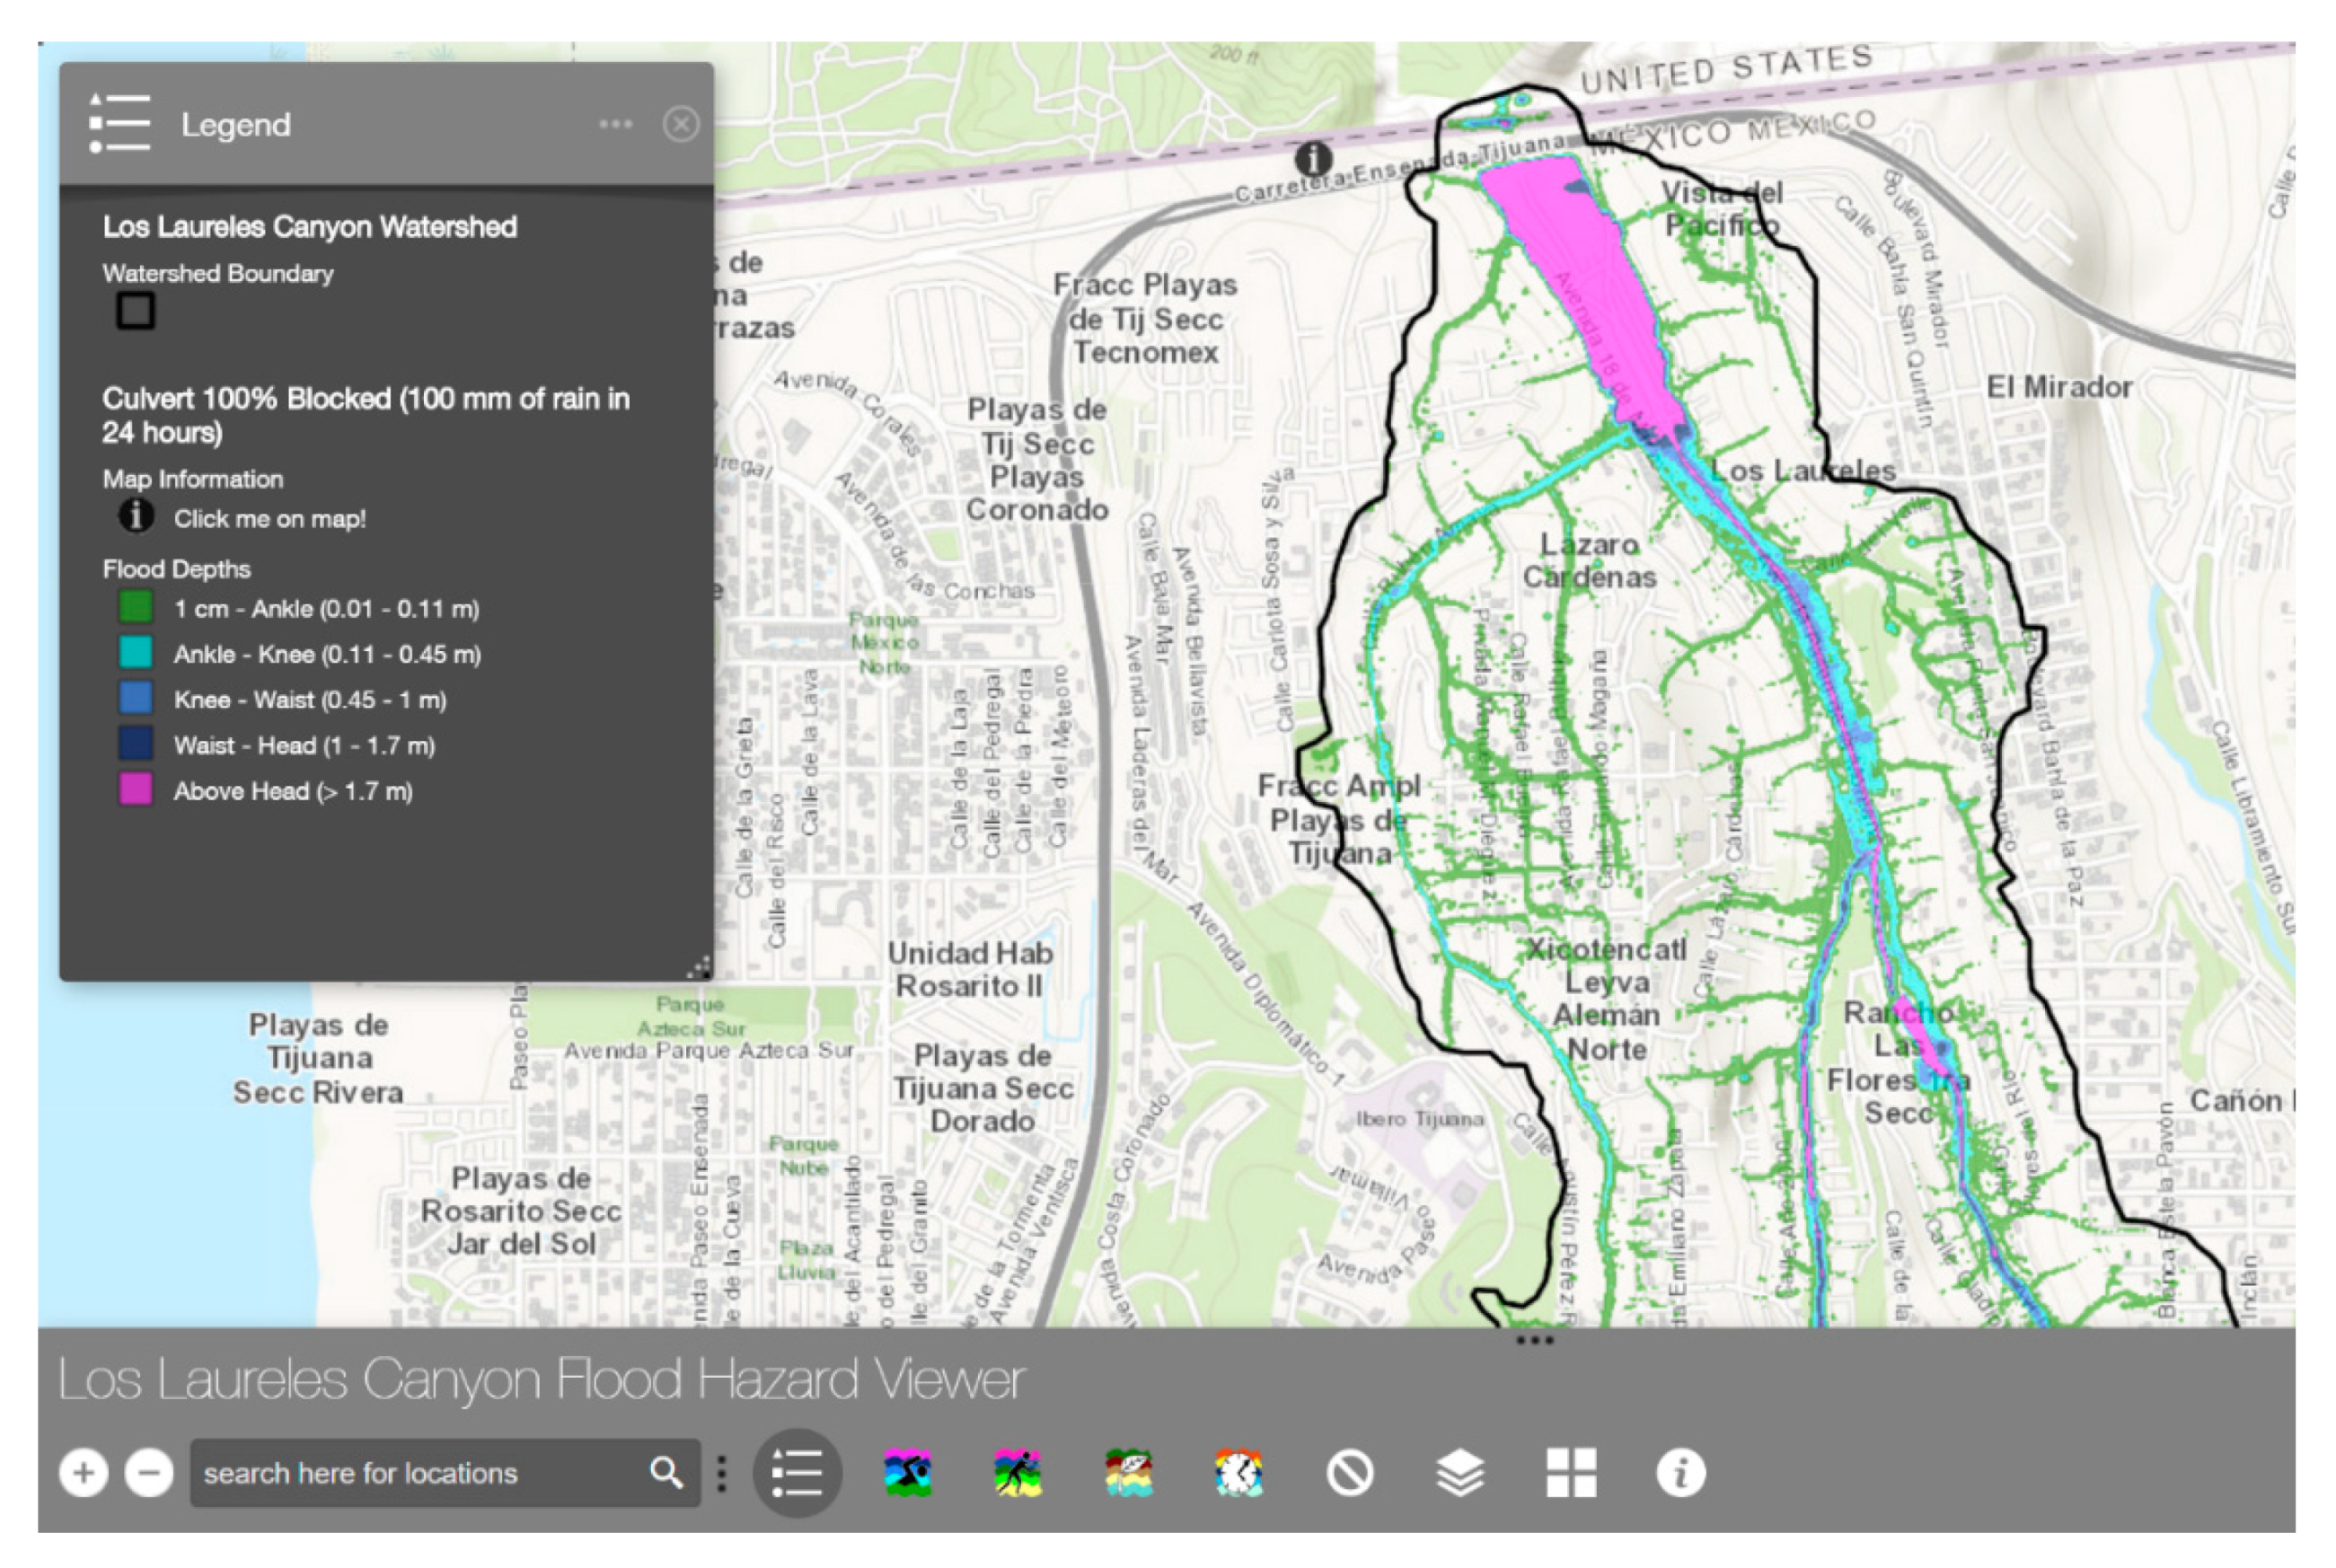Click the zoom in plus button

(83, 1473)
